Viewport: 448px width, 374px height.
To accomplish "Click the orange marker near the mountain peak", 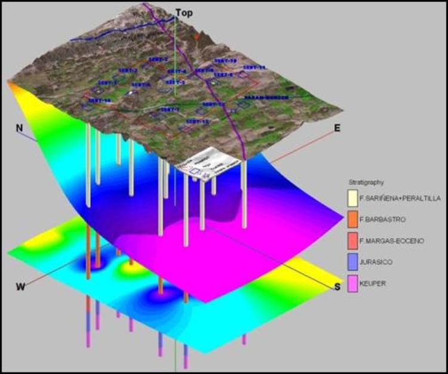I will coord(194,37).
